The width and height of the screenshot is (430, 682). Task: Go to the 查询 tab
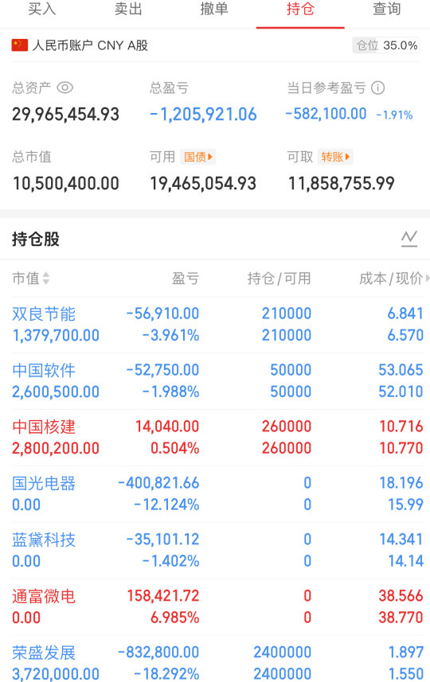tap(386, 9)
